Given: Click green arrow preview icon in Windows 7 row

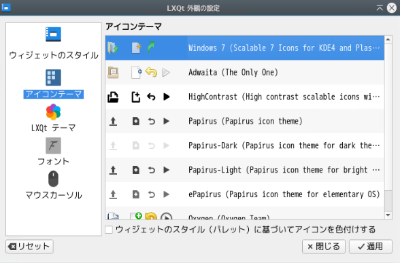Looking at the screenshot, I should tap(151, 48).
